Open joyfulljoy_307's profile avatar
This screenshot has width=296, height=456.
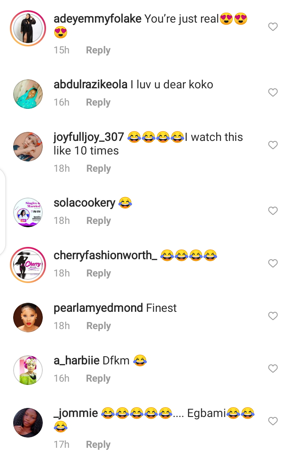click(28, 147)
